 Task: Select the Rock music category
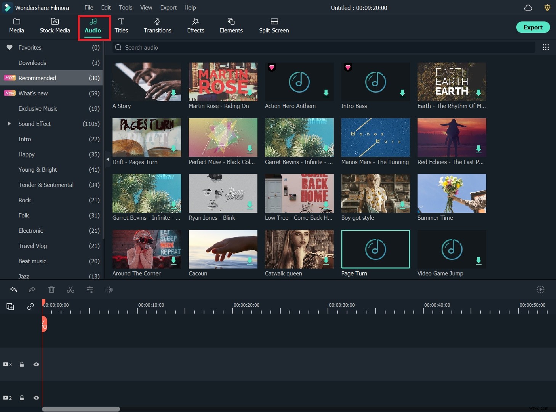[x=25, y=200]
